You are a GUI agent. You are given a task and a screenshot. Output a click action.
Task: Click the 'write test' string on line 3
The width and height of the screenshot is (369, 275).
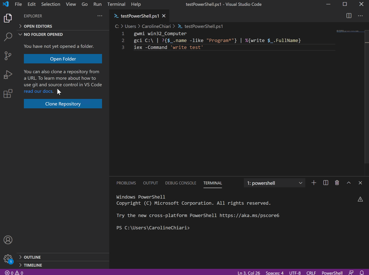[x=187, y=47]
